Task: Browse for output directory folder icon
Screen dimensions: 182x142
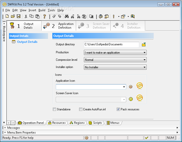Action: [x=144, y=45]
